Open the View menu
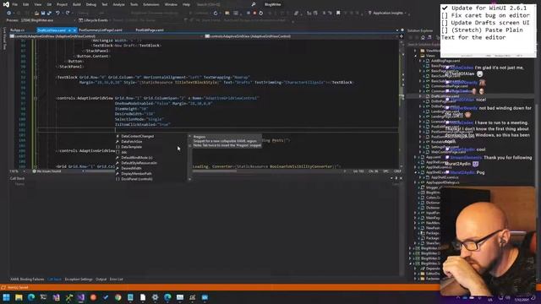This screenshot has height=304, width=541. pos(37,4)
